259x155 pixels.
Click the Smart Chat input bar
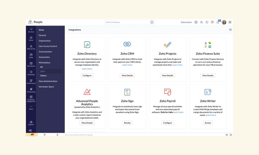click(x=144, y=135)
